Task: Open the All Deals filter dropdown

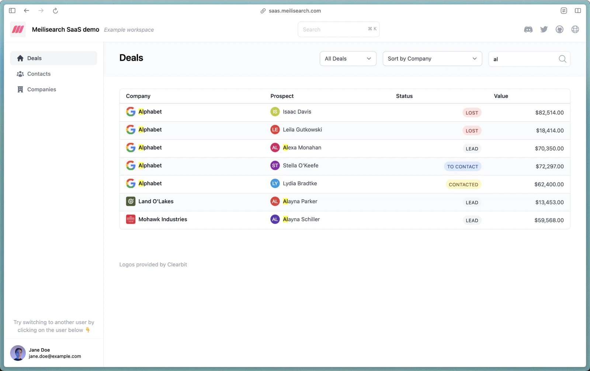Action: click(347, 58)
